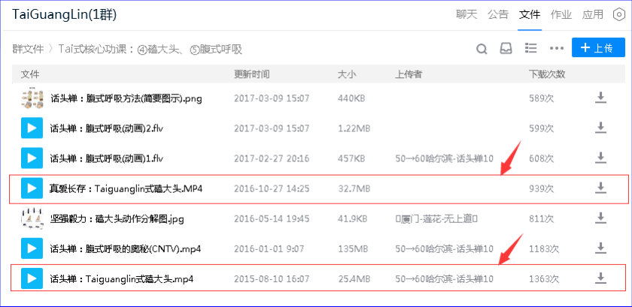The height and width of the screenshot is (307, 632).
Task: Click the 上传 upload button
Action: [x=598, y=48]
